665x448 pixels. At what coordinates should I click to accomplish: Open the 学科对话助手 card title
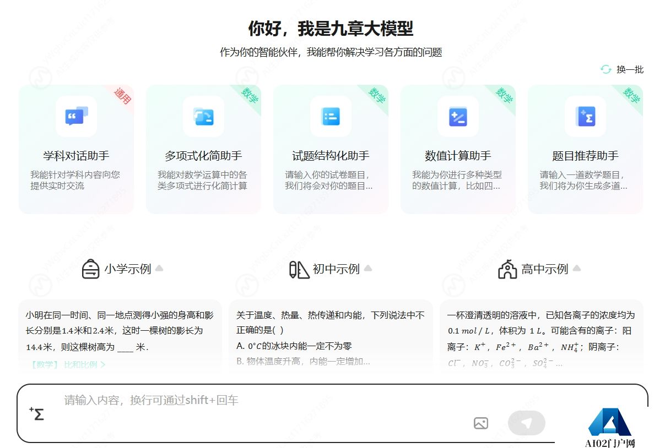coord(76,156)
